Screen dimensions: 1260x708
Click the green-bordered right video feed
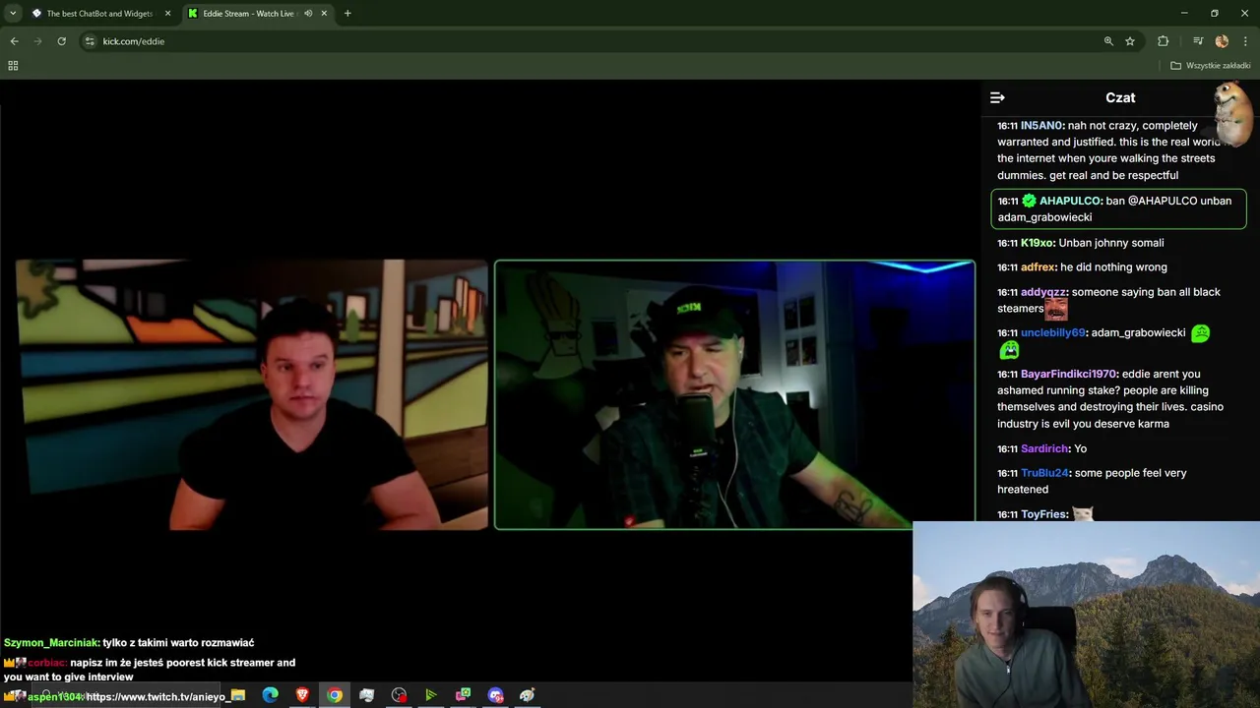click(x=734, y=395)
